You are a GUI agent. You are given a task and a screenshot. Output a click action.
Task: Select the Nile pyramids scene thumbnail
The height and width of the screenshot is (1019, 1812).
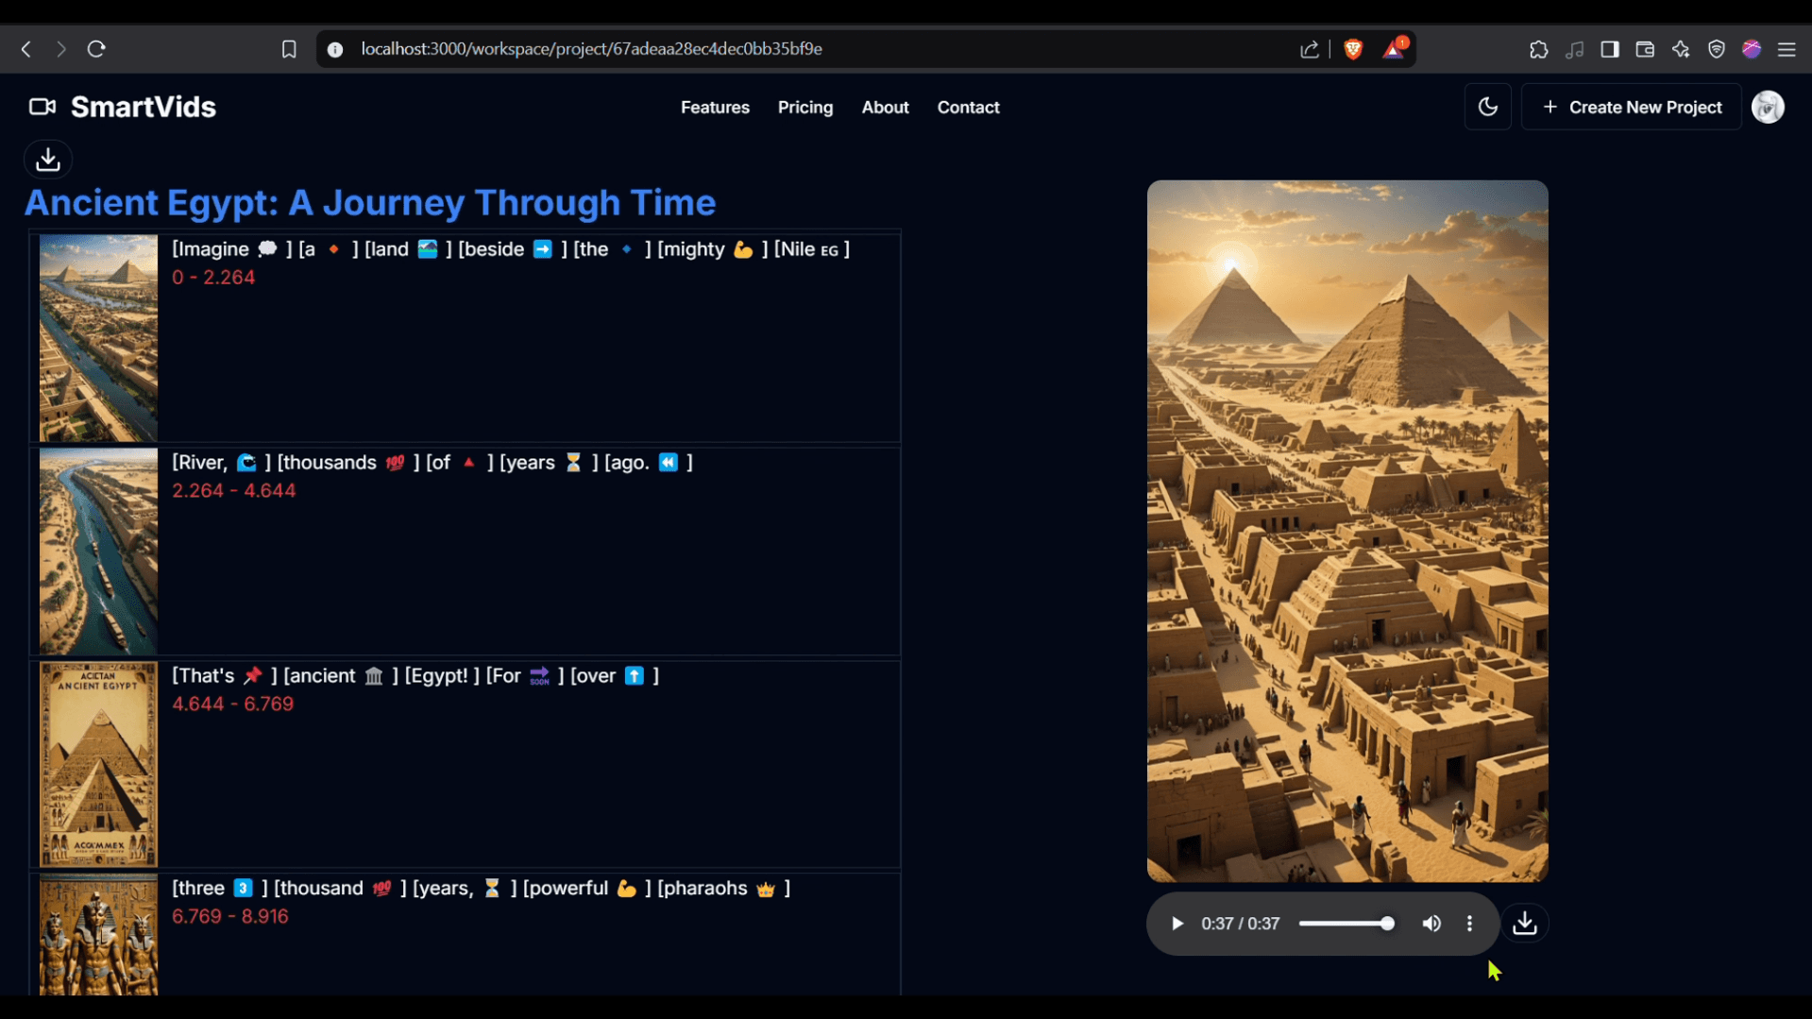coord(98,338)
